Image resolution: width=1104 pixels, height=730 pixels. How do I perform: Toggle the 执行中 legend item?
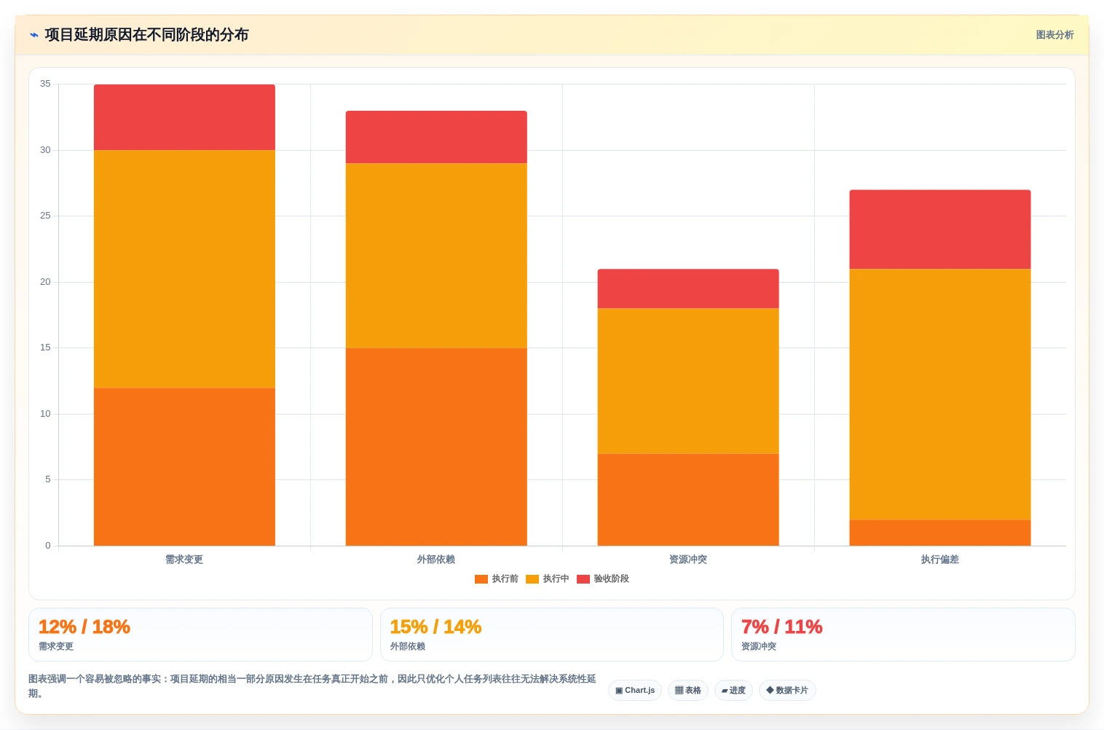pyautogui.click(x=547, y=579)
